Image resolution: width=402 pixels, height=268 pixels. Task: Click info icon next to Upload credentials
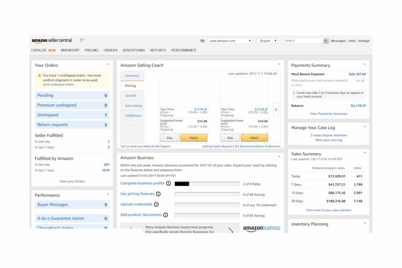pyautogui.click(x=156, y=204)
